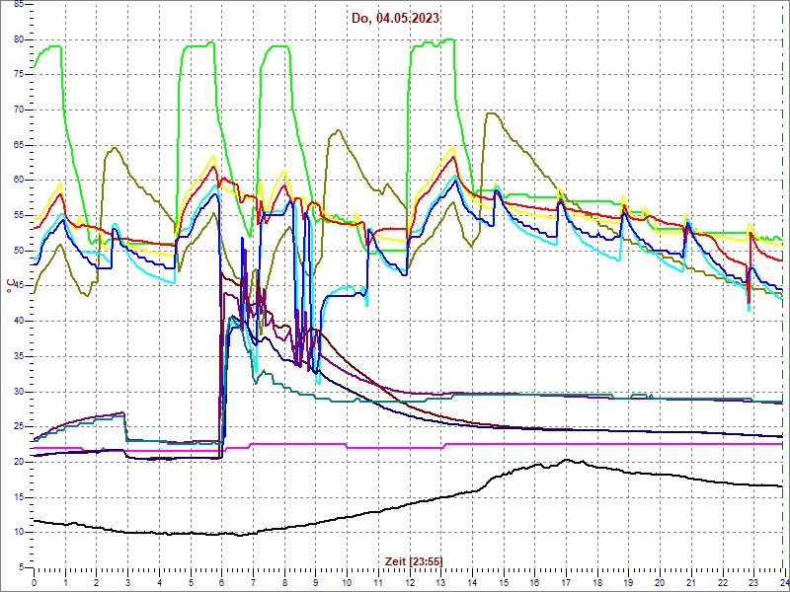Click the chart date title Do, 04.05.2023
790x592 pixels.
tap(396, 18)
